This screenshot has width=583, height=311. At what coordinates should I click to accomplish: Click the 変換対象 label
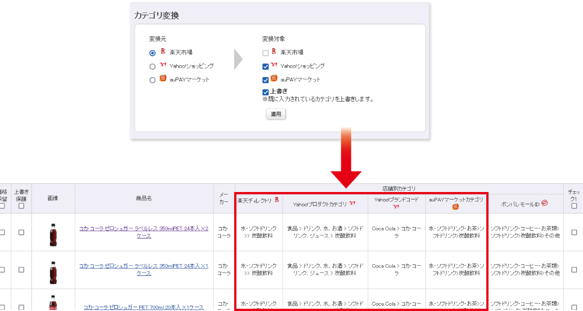click(273, 39)
